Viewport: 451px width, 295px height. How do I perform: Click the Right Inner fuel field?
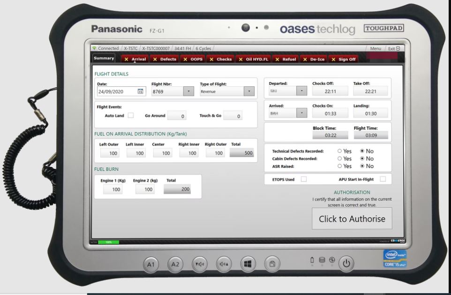(189, 153)
